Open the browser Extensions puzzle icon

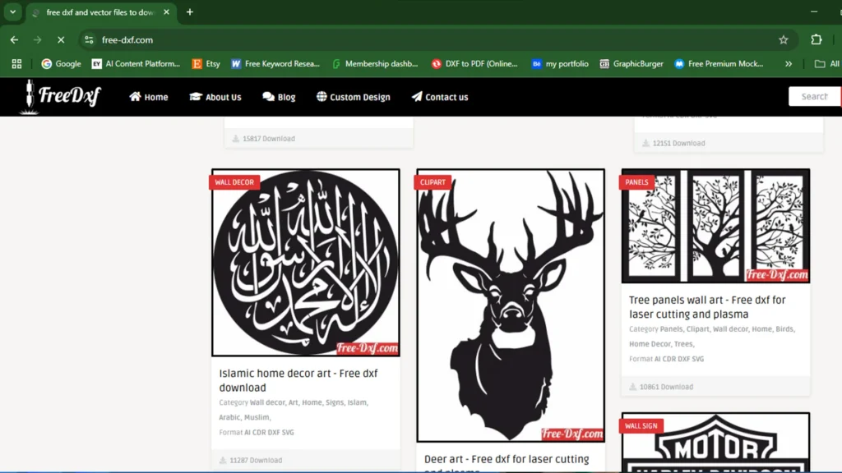click(816, 39)
